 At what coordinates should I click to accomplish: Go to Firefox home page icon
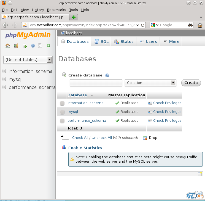[200, 25]
